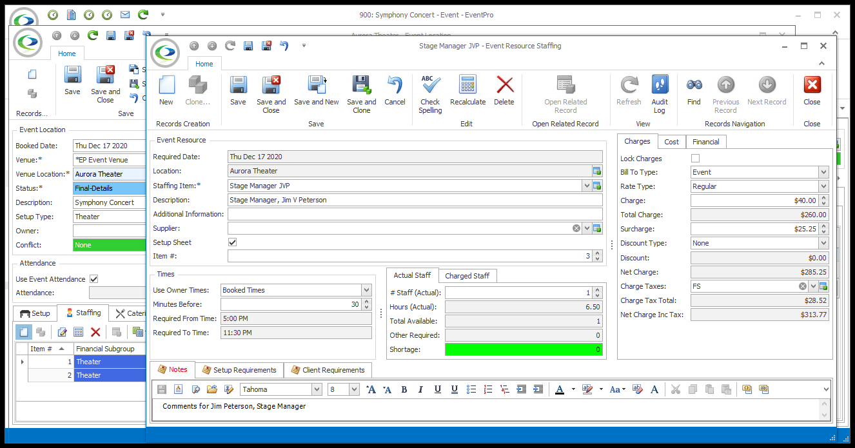The image size is (855, 448).
Task: Click the font color icon in Notes toolbar
Action: click(559, 389)
